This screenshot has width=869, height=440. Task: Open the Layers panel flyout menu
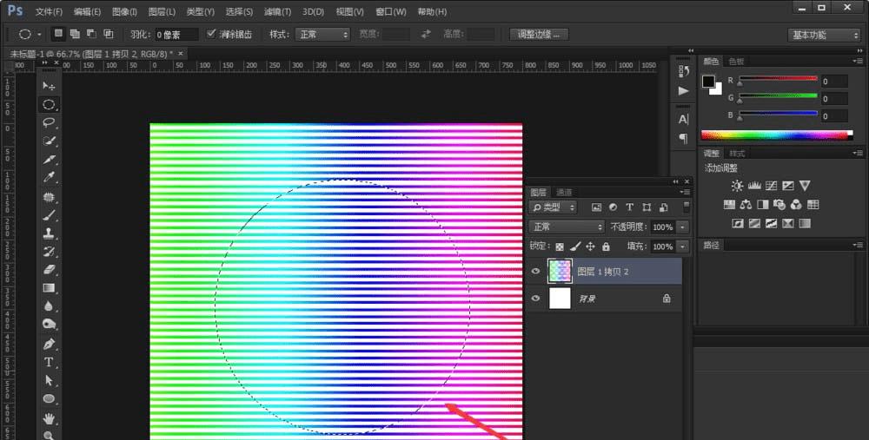(x=686, y=192)
